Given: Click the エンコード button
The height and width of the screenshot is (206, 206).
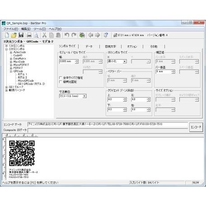Looking at the screenshot, I should 196,127.
